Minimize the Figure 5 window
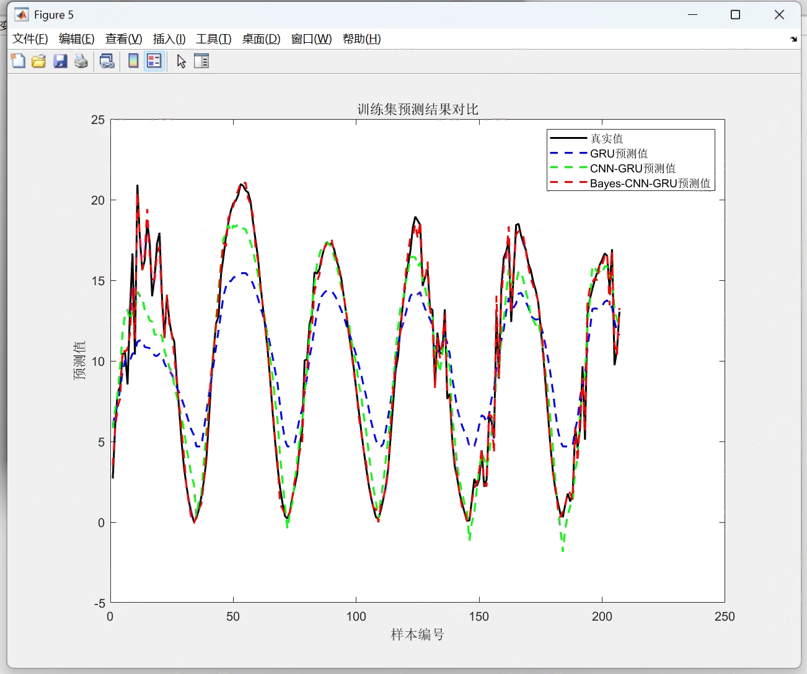This screenshot has height=674, width=807. coord(693,14)
